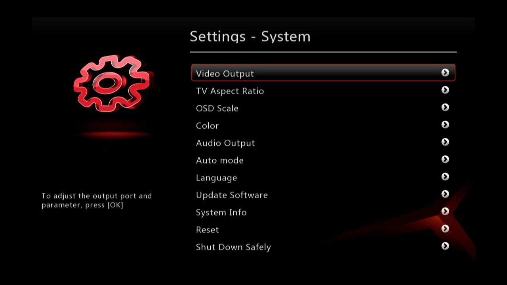Click the arrow icon next to Auto mode
The image size is (507, 285).
click(445, 159)
